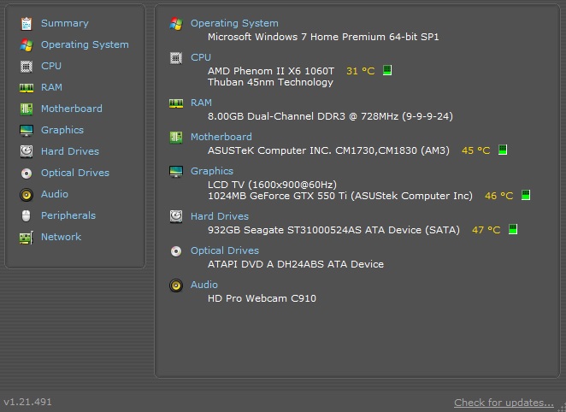The height and width of the screenshot is (412, 566).
Task: Click the GPU temperature green indicator icon
Action: point(526,195)
